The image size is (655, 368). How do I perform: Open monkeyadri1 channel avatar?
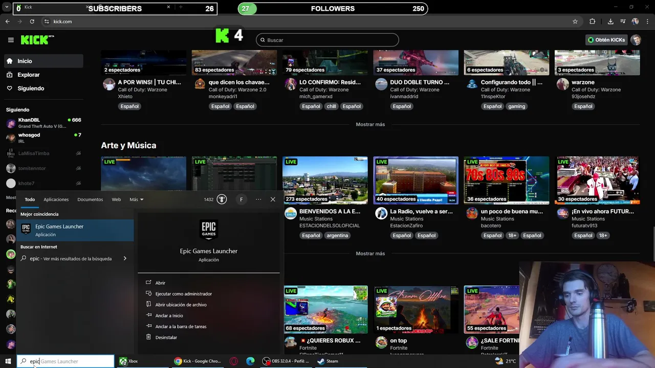point(200,84)
